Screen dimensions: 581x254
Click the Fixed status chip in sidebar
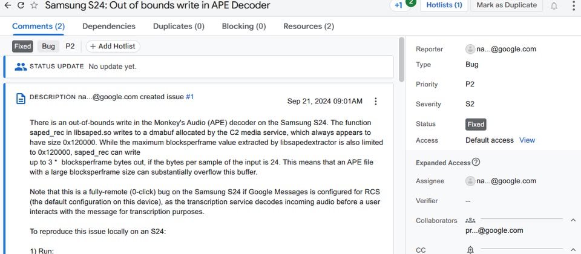point(476,124)
